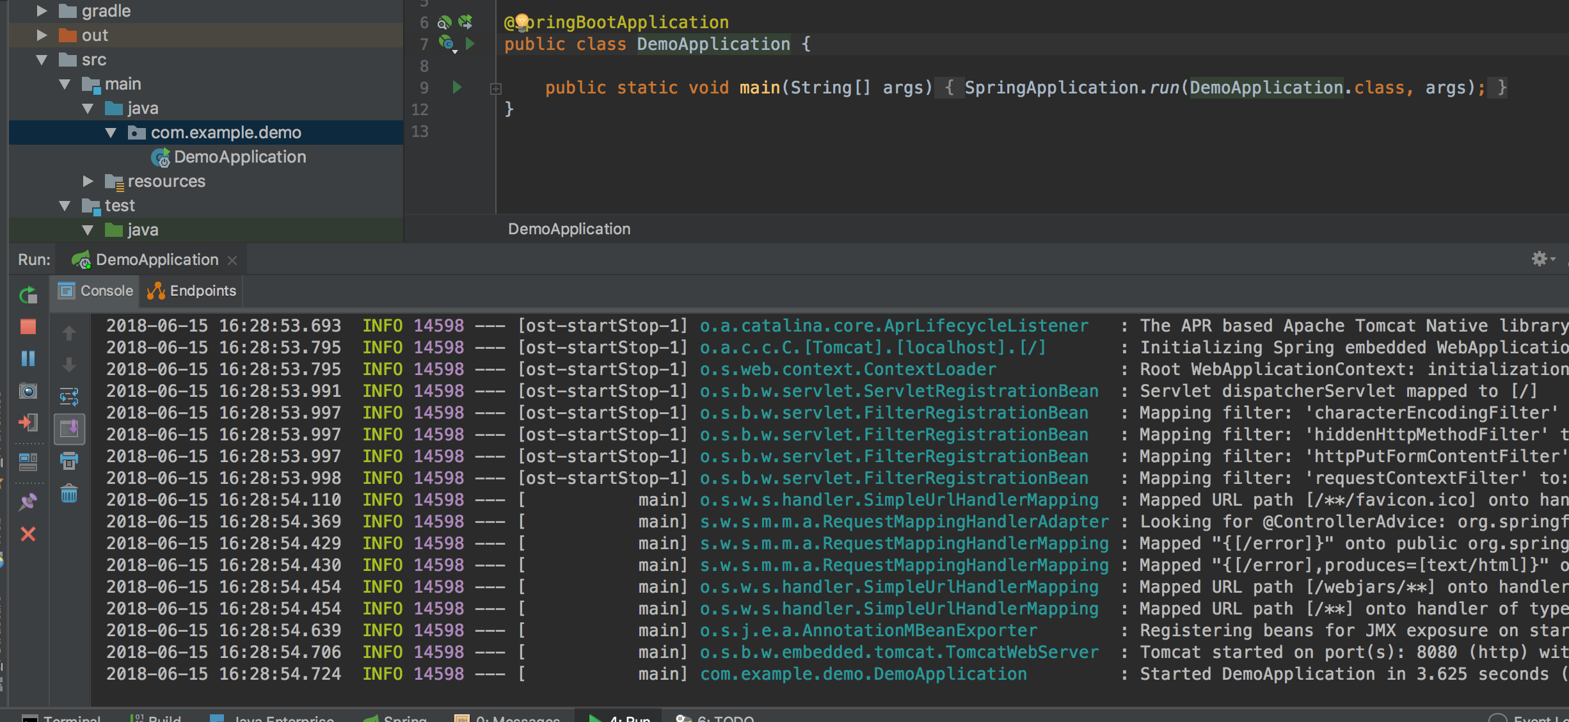Screen dimensions: 1569x722
Task: Click 'com.example.demo.DemoApplication' in the console log
Action: pos(863,674)
